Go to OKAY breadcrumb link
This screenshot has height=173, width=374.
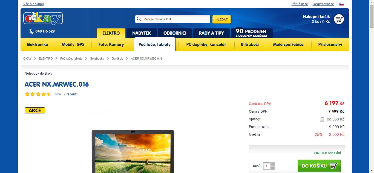coord(27,58)
